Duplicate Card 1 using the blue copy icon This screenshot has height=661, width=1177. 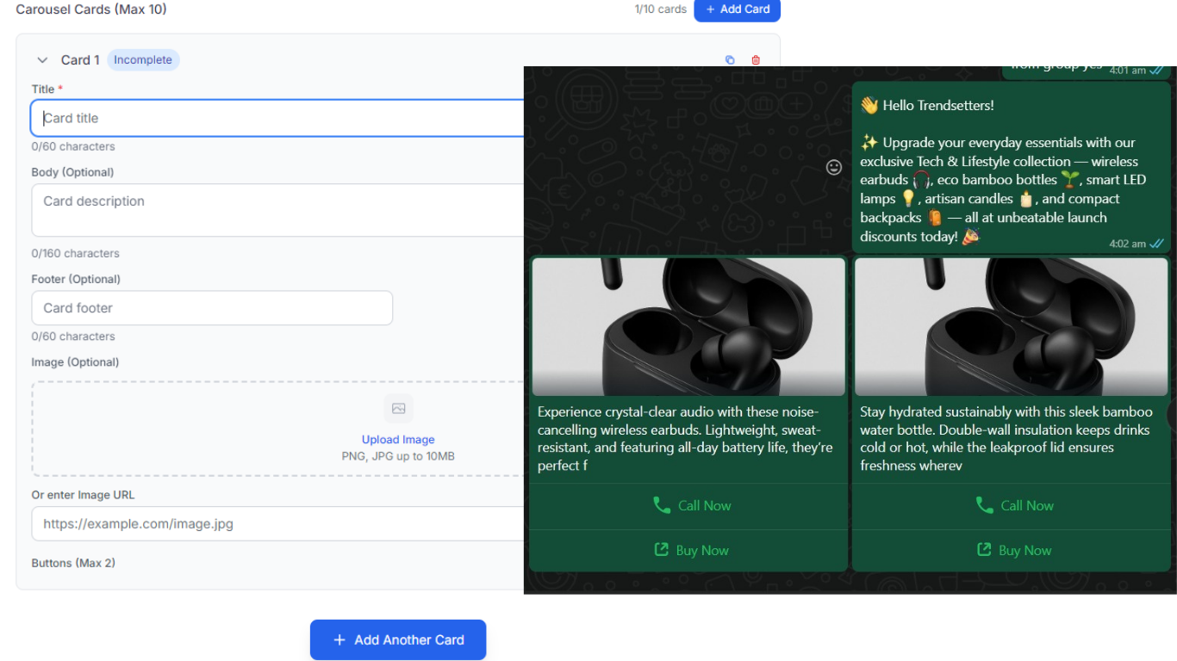click(730, 59)
